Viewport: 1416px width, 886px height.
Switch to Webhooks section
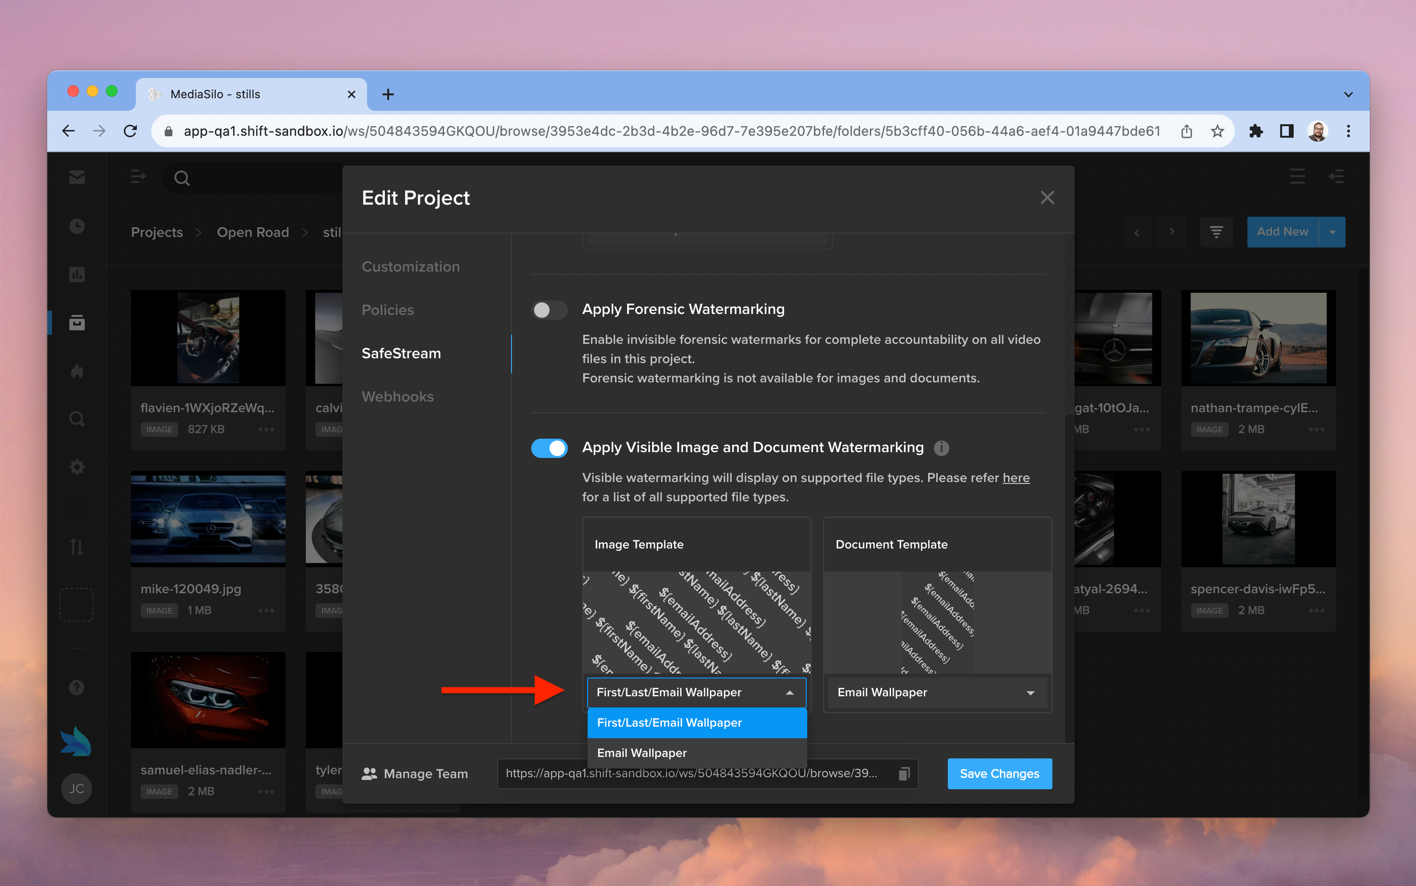coord(397,397)
